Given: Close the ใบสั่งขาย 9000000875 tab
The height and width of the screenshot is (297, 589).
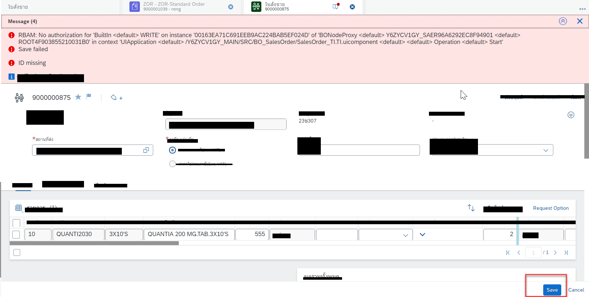Looking at the screenshot, I should [352, 7].
